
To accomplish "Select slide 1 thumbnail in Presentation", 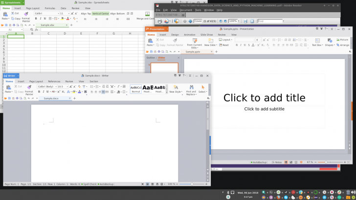I will click(x=164, y=68).
